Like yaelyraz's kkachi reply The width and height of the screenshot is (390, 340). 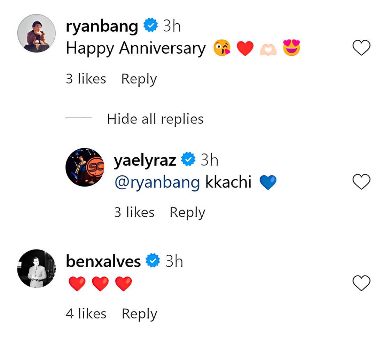point(361,182)
